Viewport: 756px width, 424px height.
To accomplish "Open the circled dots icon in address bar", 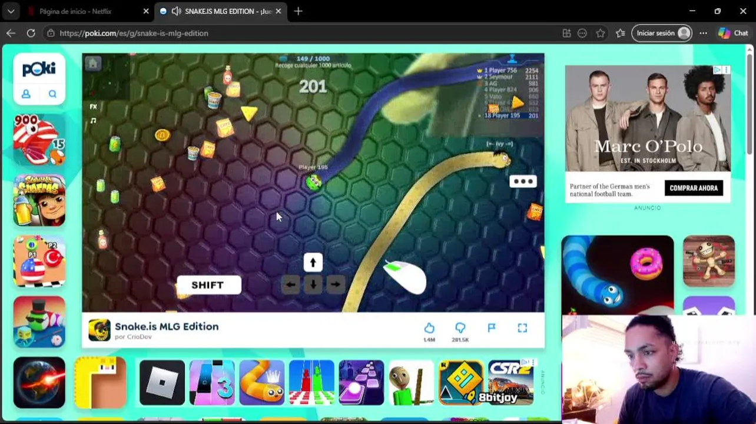I will click(x=582, y=33).
